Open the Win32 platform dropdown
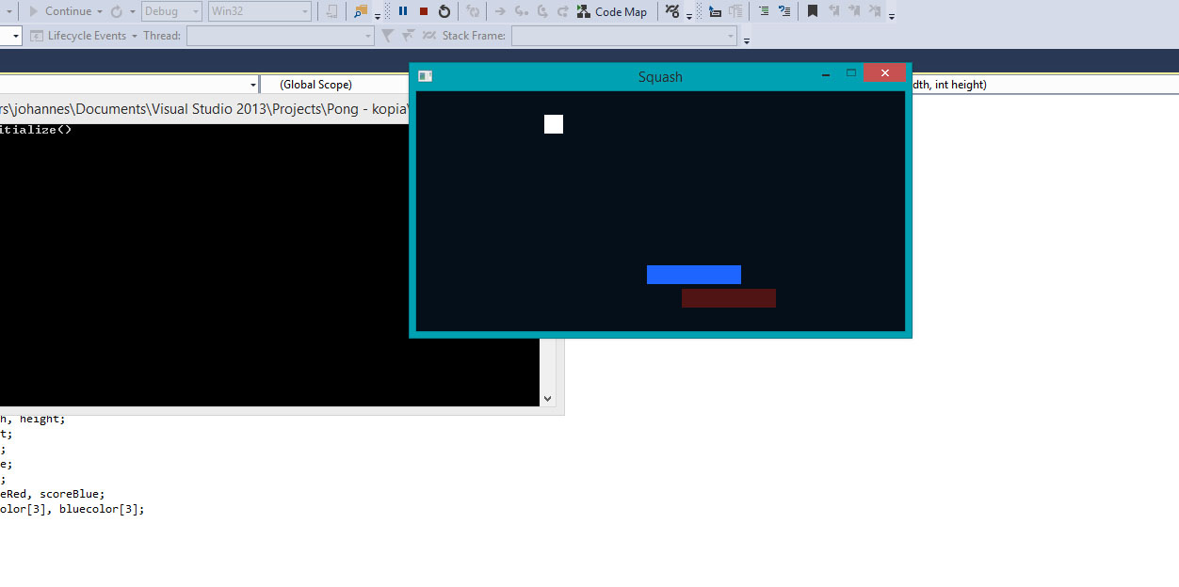Viewport: 1179px width, 587px height. (259, 11)
